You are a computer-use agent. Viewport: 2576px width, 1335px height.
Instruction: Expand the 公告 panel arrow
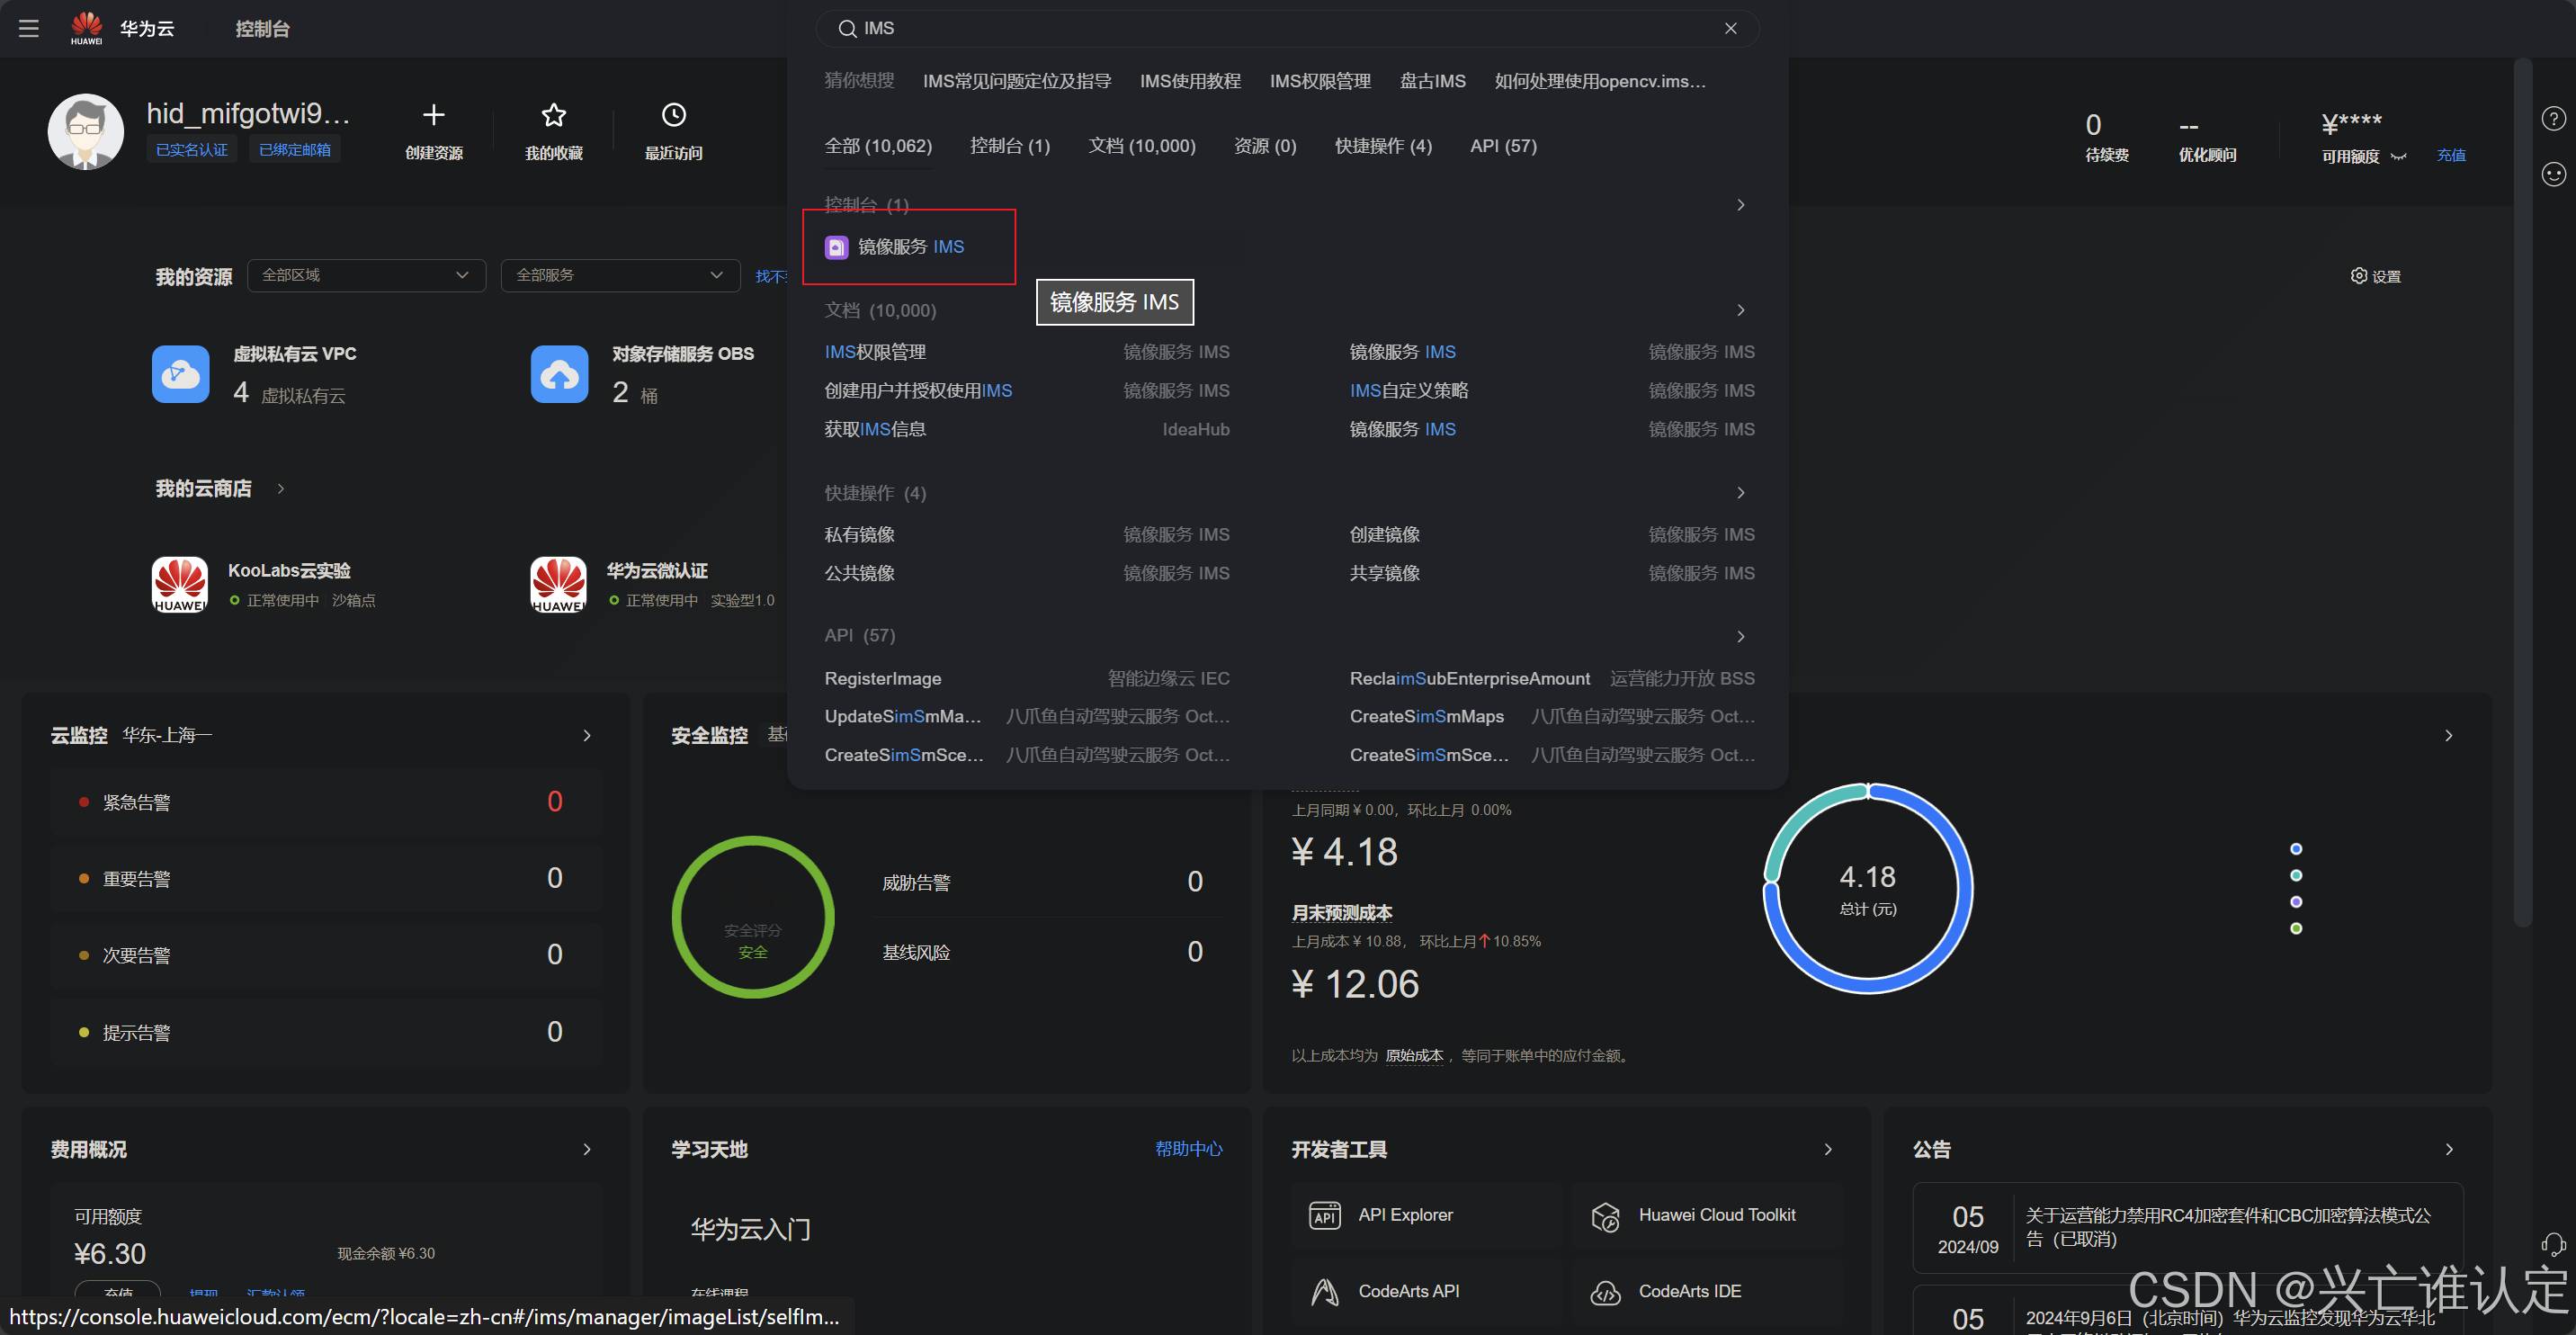click(x=2449, y=1149)
